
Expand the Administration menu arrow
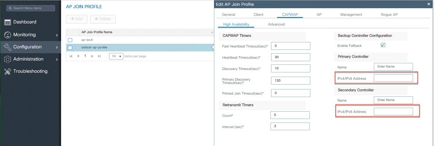coord(57,59)
